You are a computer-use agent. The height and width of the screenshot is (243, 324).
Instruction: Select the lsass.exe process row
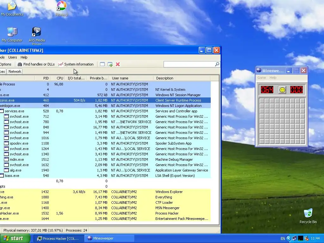coord(105,175)
